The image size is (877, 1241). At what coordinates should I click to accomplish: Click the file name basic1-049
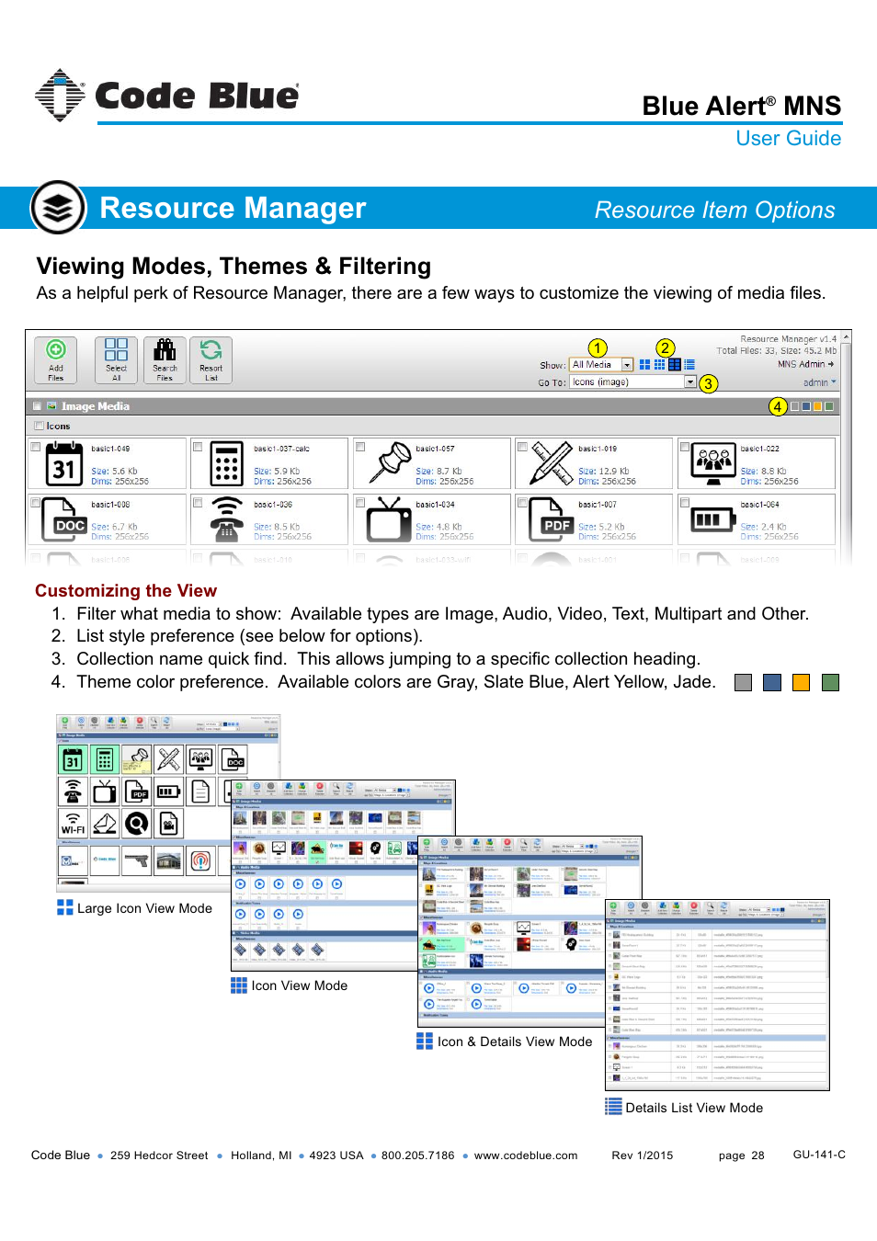(x=110, y=449)
